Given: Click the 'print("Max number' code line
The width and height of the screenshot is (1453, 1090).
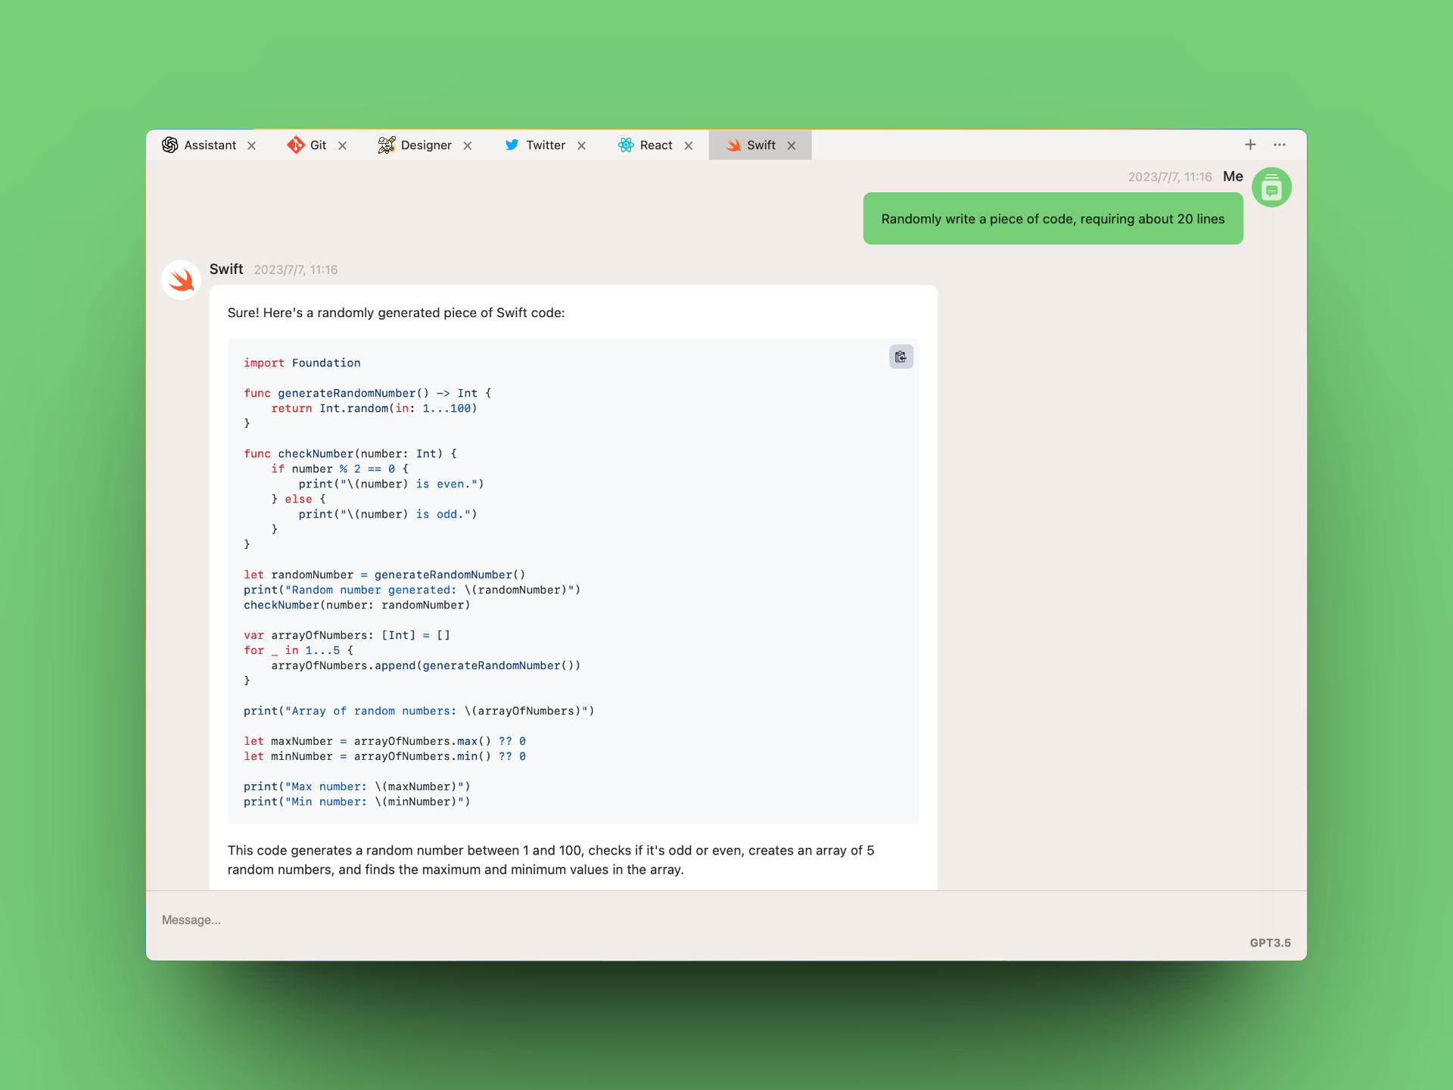Looking at the screenshot, I should coord(356,787).
